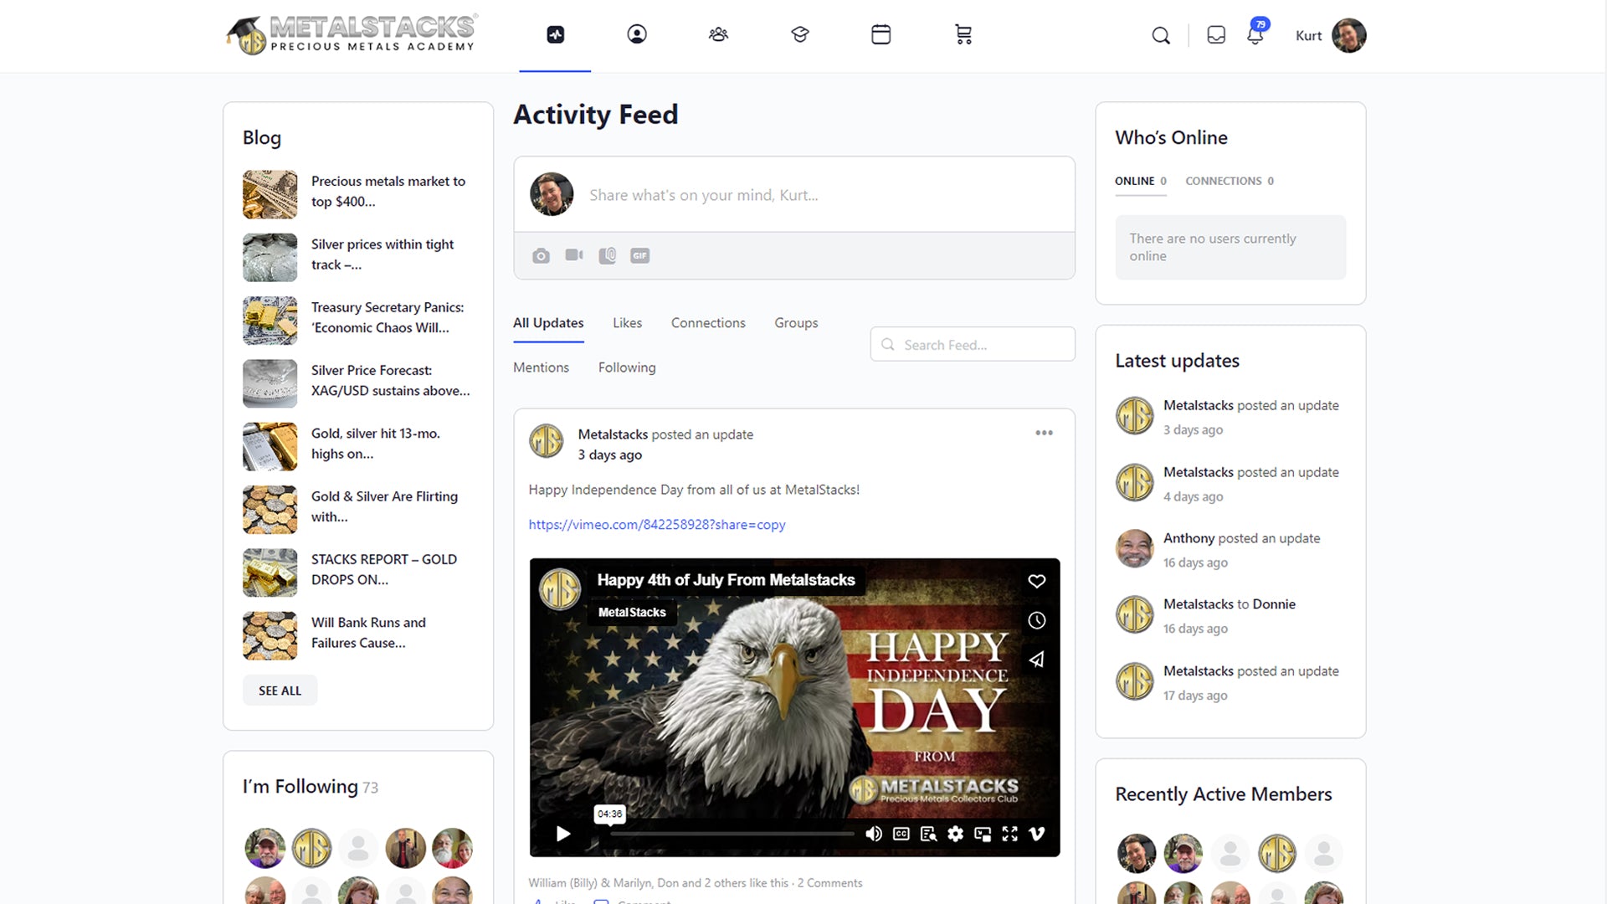
Task: Add a GIF to the post
Action: [x=640, y=255]
